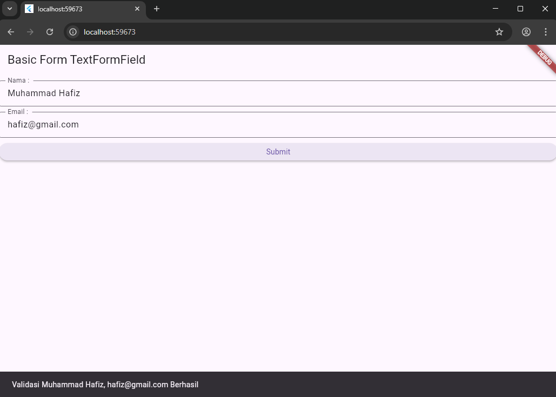Open the tab search chevron dropdown

point(10,9)
